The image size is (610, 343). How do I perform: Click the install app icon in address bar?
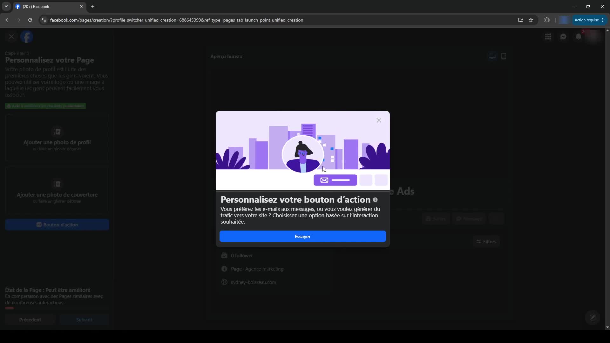click(520, 20)
